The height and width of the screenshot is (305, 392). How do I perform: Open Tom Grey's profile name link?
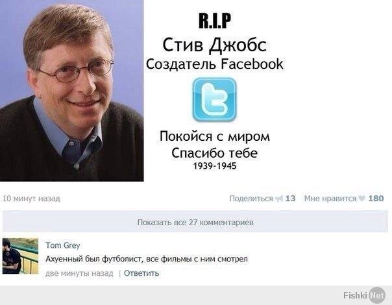pyautogui.click(x=62, y=245)
